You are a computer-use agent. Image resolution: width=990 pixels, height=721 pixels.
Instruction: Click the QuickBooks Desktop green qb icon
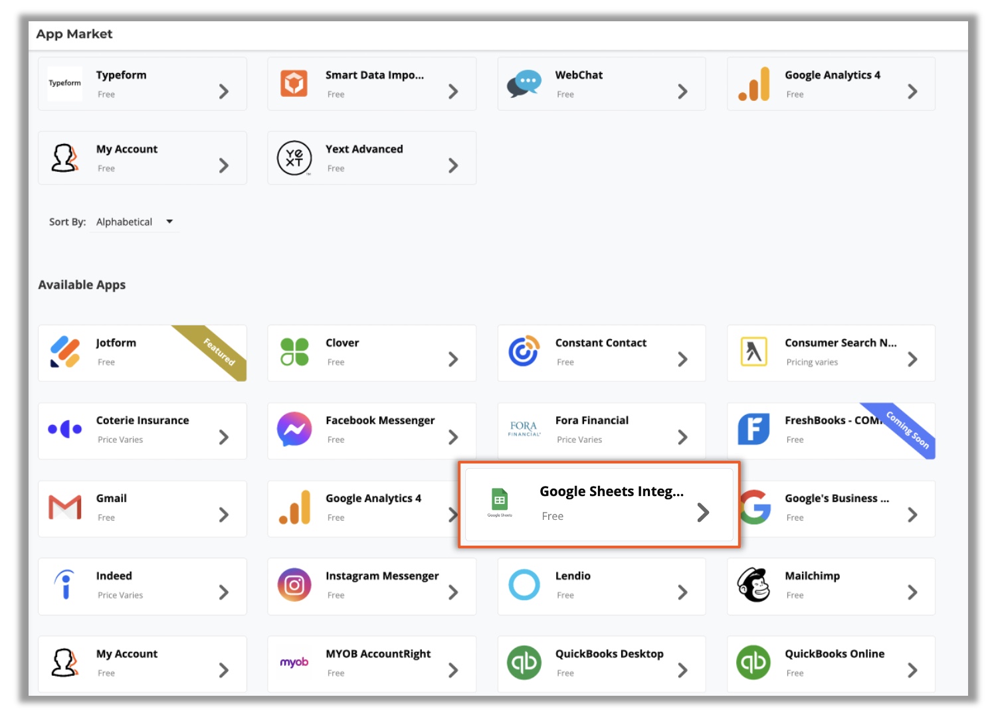524,663
